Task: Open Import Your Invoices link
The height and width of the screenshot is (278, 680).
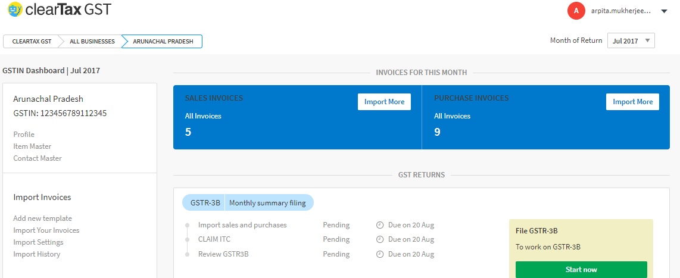Action: click(46, 230)
